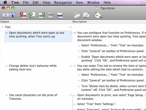Expand the 'Open documents which were open' item triangle
Screen dimensions: 146x110
(7, 33)
